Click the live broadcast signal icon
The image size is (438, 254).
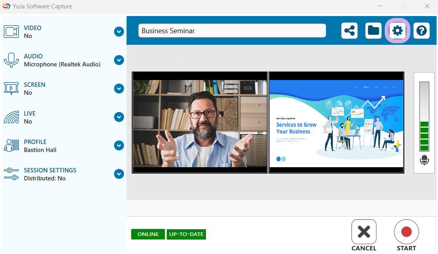(12, 117)
